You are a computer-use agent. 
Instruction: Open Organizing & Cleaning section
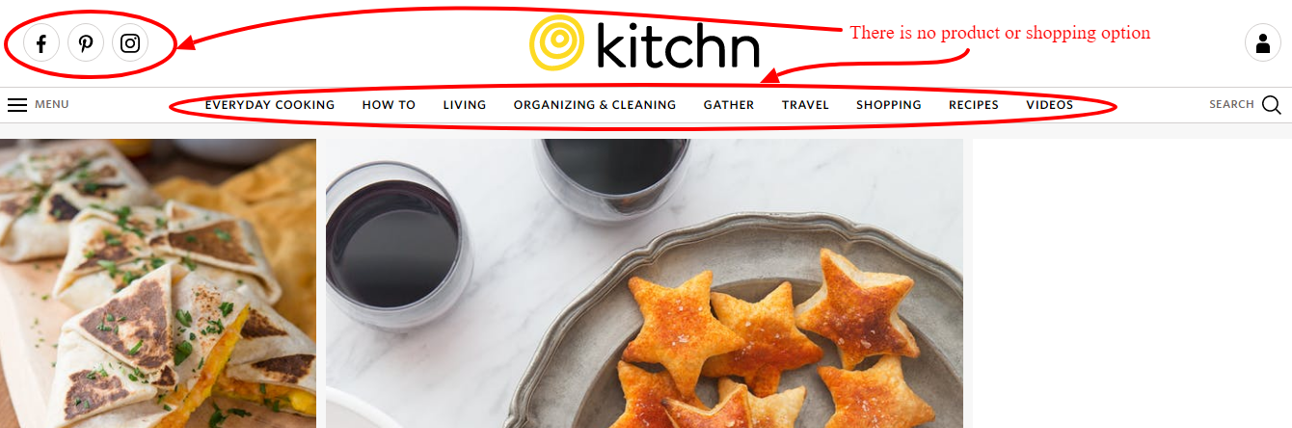(595, 105)
